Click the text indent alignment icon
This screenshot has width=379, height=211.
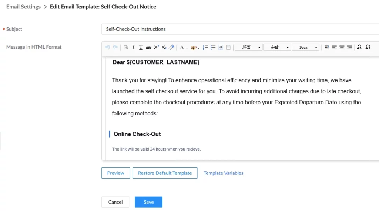326,47
